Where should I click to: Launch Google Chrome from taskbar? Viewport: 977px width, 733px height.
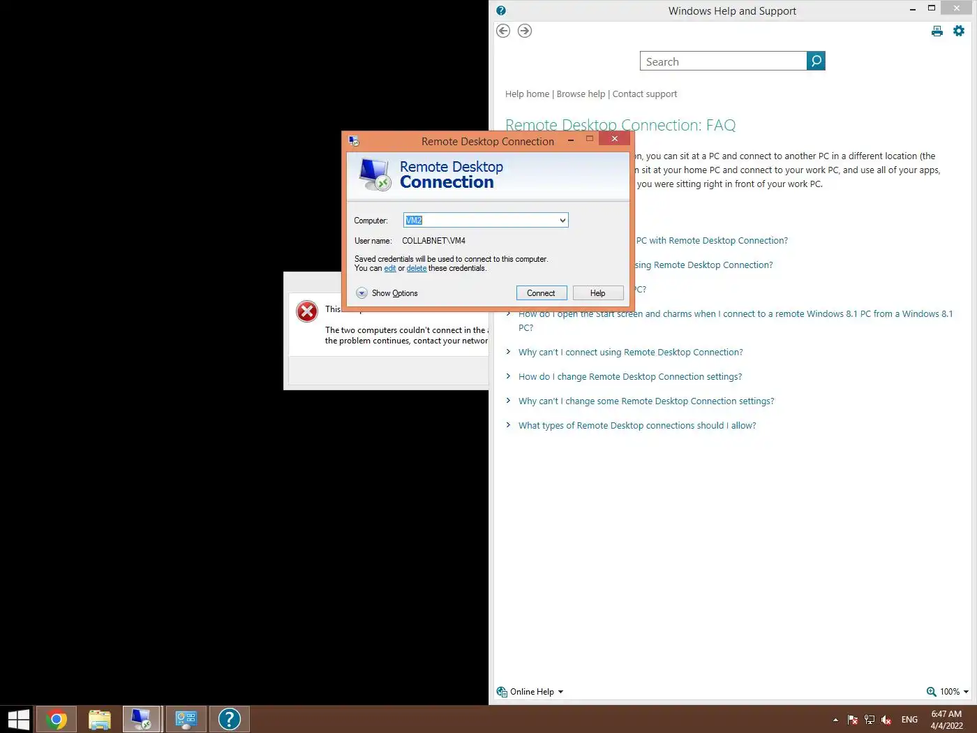click(57, 719)
